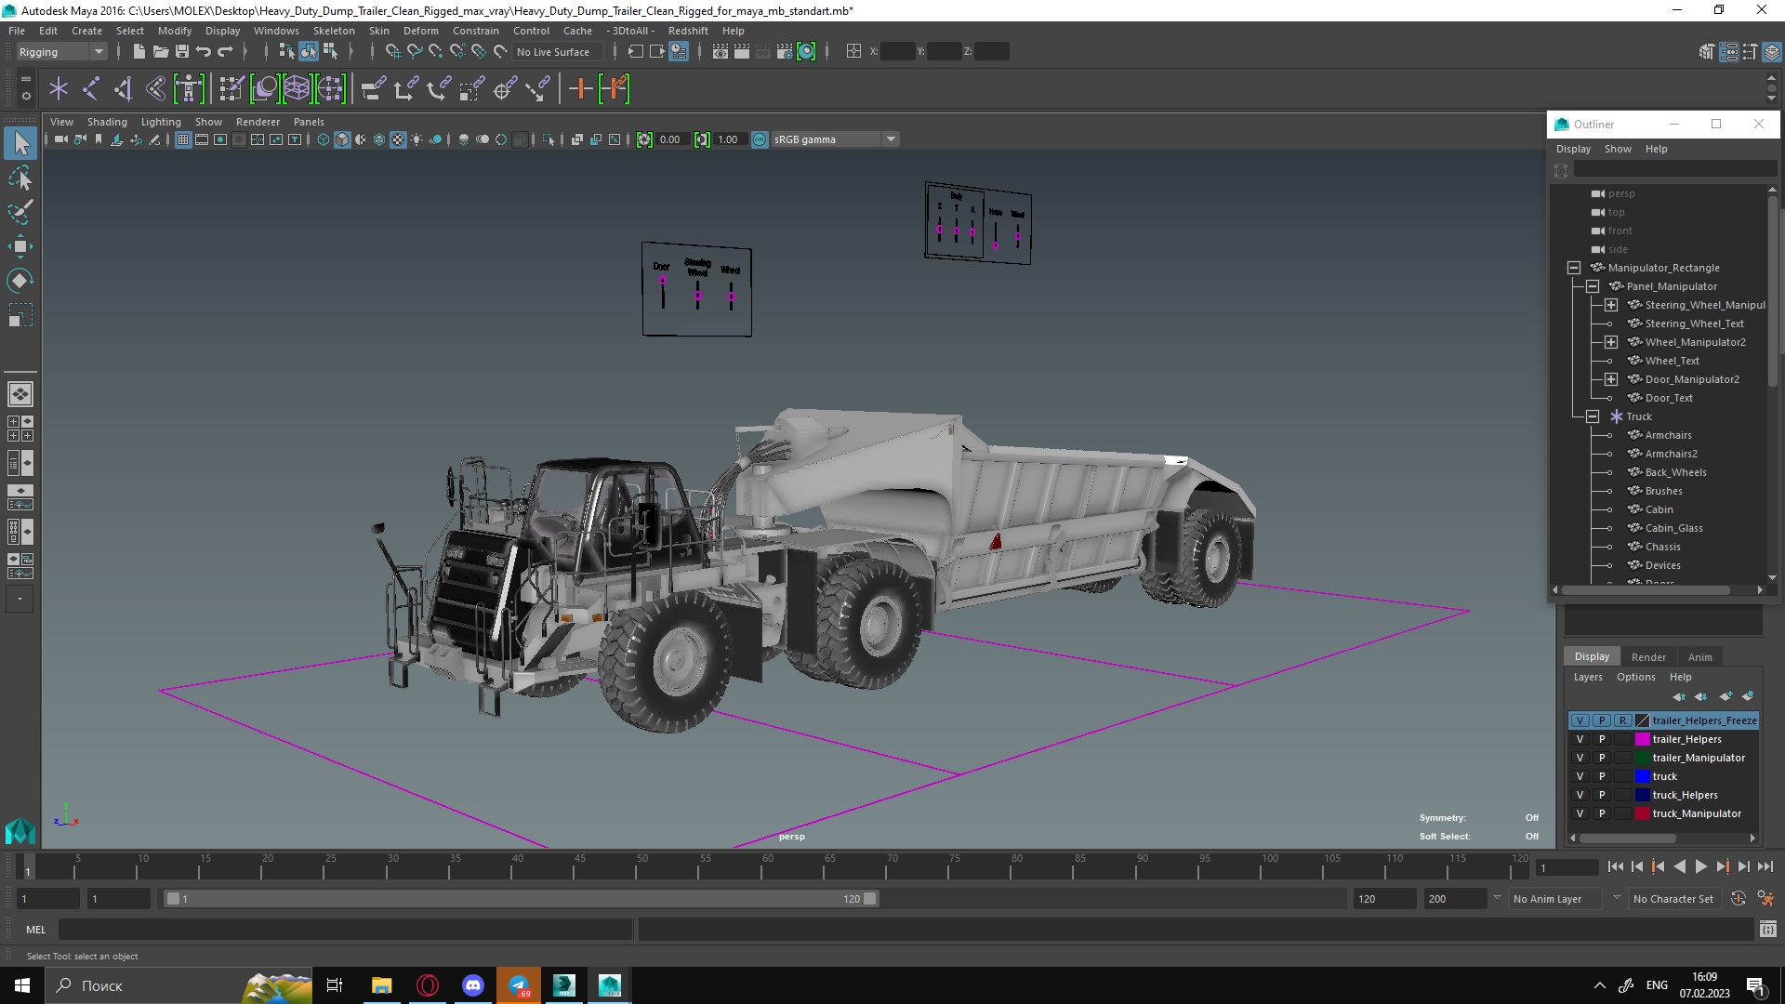Image resolution: width=1785 pixels, height=1004 pixels.
Task: Toggle visibility of truck_Helpers layer
Action: click(x=1580, y=795)
